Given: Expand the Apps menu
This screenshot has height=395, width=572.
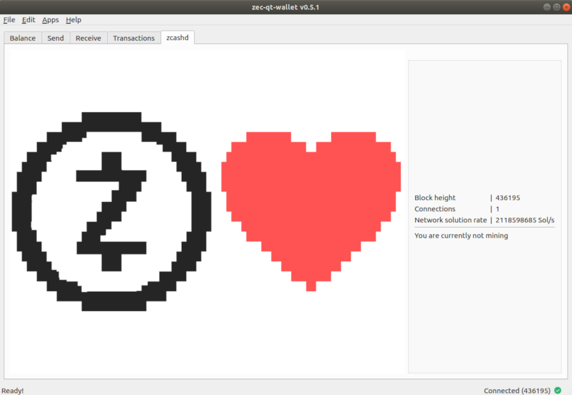Looking at the screenshot, I should point(50,20).
